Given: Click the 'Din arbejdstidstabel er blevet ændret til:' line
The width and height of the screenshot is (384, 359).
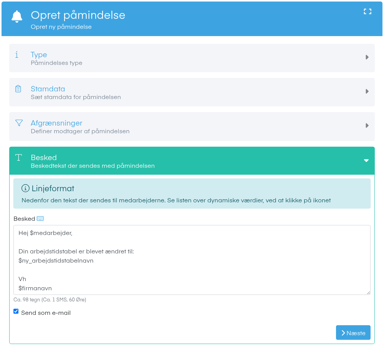Looking at the screenshot, I should click(76, 251).
